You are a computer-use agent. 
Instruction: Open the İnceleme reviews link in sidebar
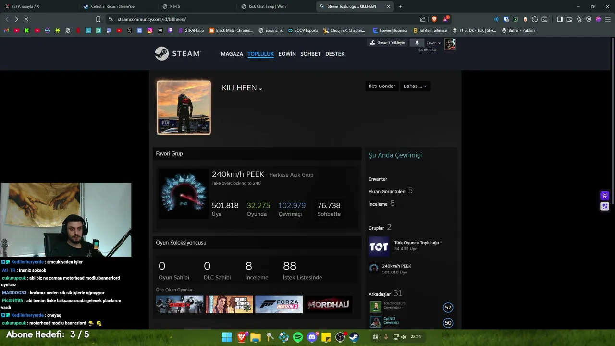(x=378, y=204)
